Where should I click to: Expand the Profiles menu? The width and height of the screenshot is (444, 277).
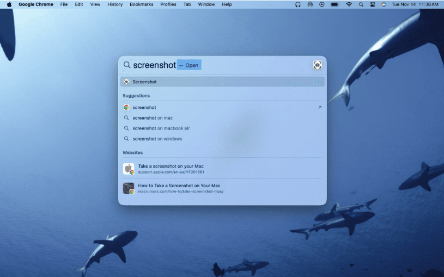(168, 4)
